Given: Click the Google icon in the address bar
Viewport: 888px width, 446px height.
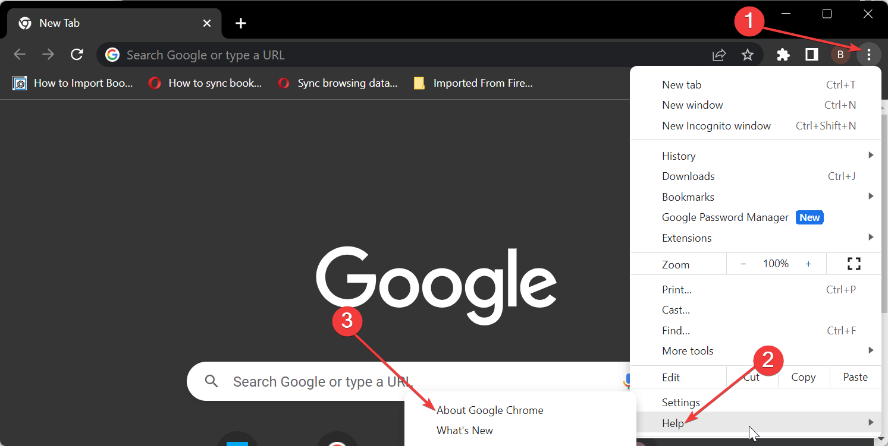Looking at the screenshot, I should coord(112,55).
